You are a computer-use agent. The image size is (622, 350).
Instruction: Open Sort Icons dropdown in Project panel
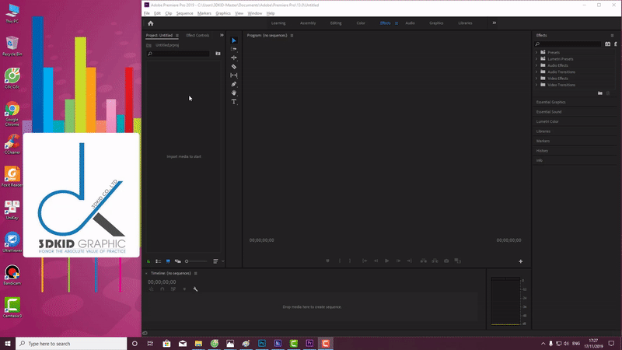coord(217,261)
